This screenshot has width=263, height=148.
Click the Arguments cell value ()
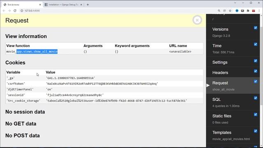[85, 51]
